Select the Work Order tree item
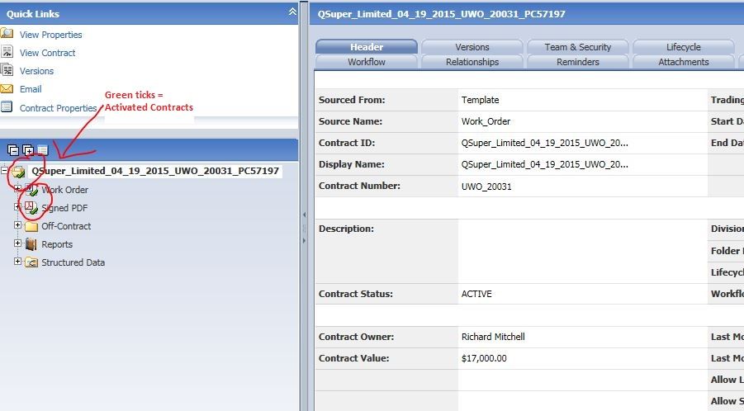The height and width of the screenshot is (411, 744). (x=64, y=190)
